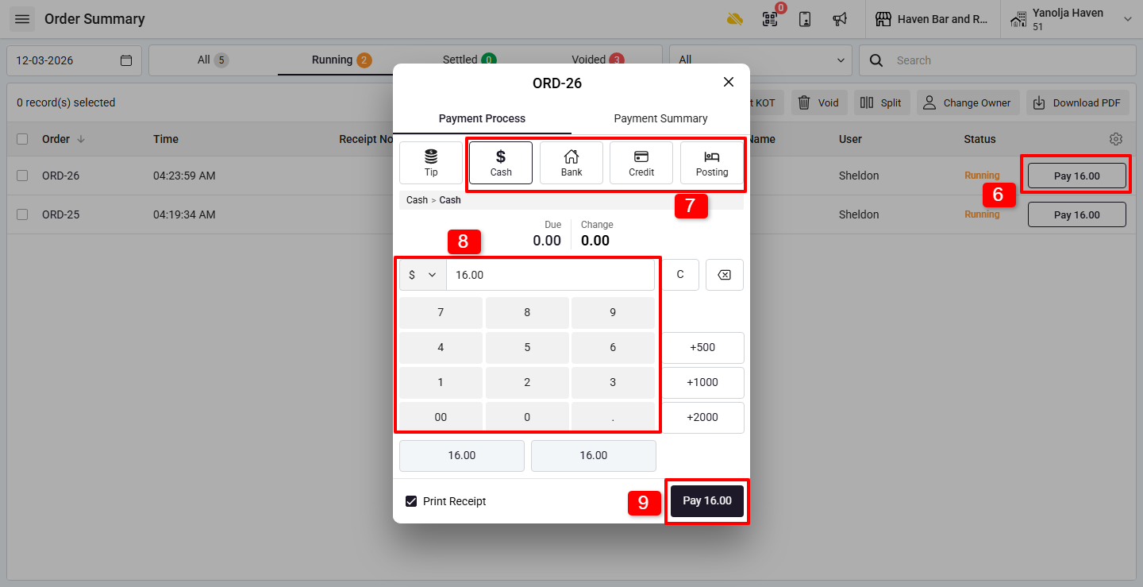Click the User column header
Image resolution: width=1143 pixels, height=587 pixels.
click(850, 139)
